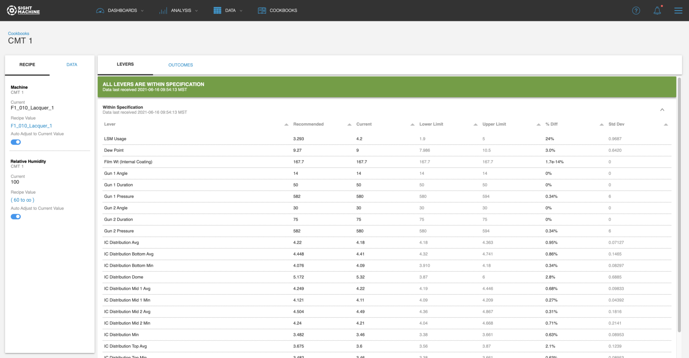Collapse the Within Specification section

[662, 110]
